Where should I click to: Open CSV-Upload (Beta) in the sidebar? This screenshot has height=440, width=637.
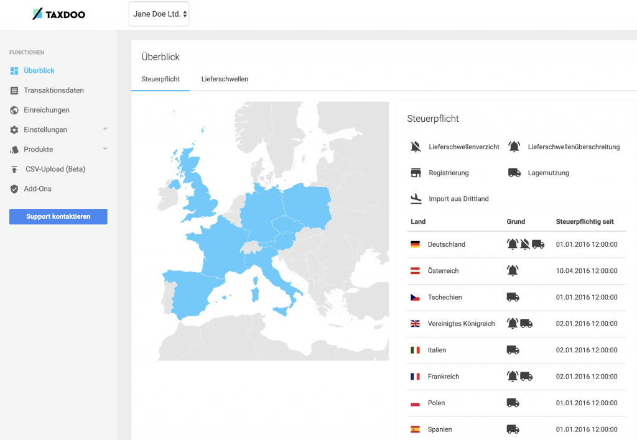click(x=55, y=169)
